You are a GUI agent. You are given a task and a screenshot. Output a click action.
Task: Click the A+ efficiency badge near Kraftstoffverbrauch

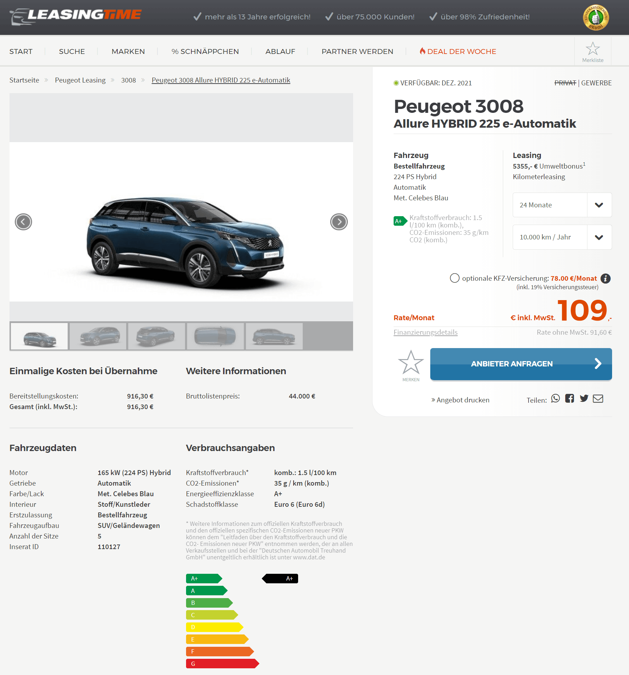pos(400,221)
